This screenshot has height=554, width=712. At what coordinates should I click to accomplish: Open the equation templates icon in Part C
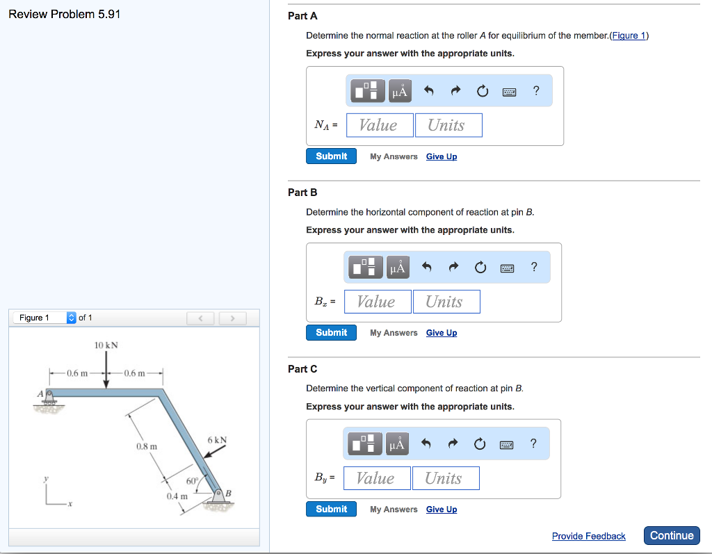pyautogui.click(x=366, y=443)
